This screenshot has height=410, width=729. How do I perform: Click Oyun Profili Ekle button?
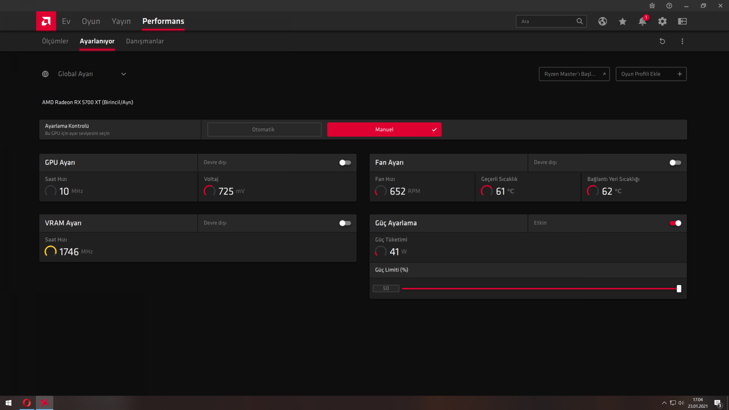[x=651, y=74]
